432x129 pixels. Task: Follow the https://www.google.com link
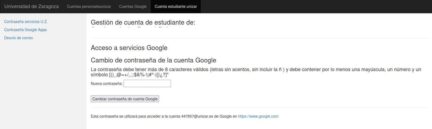click(258, 116)
